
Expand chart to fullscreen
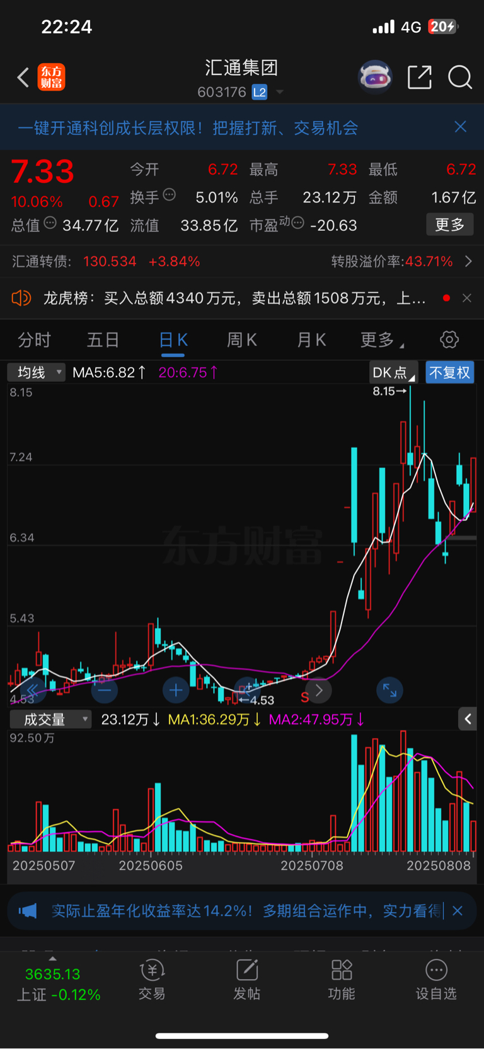(389, 690)
